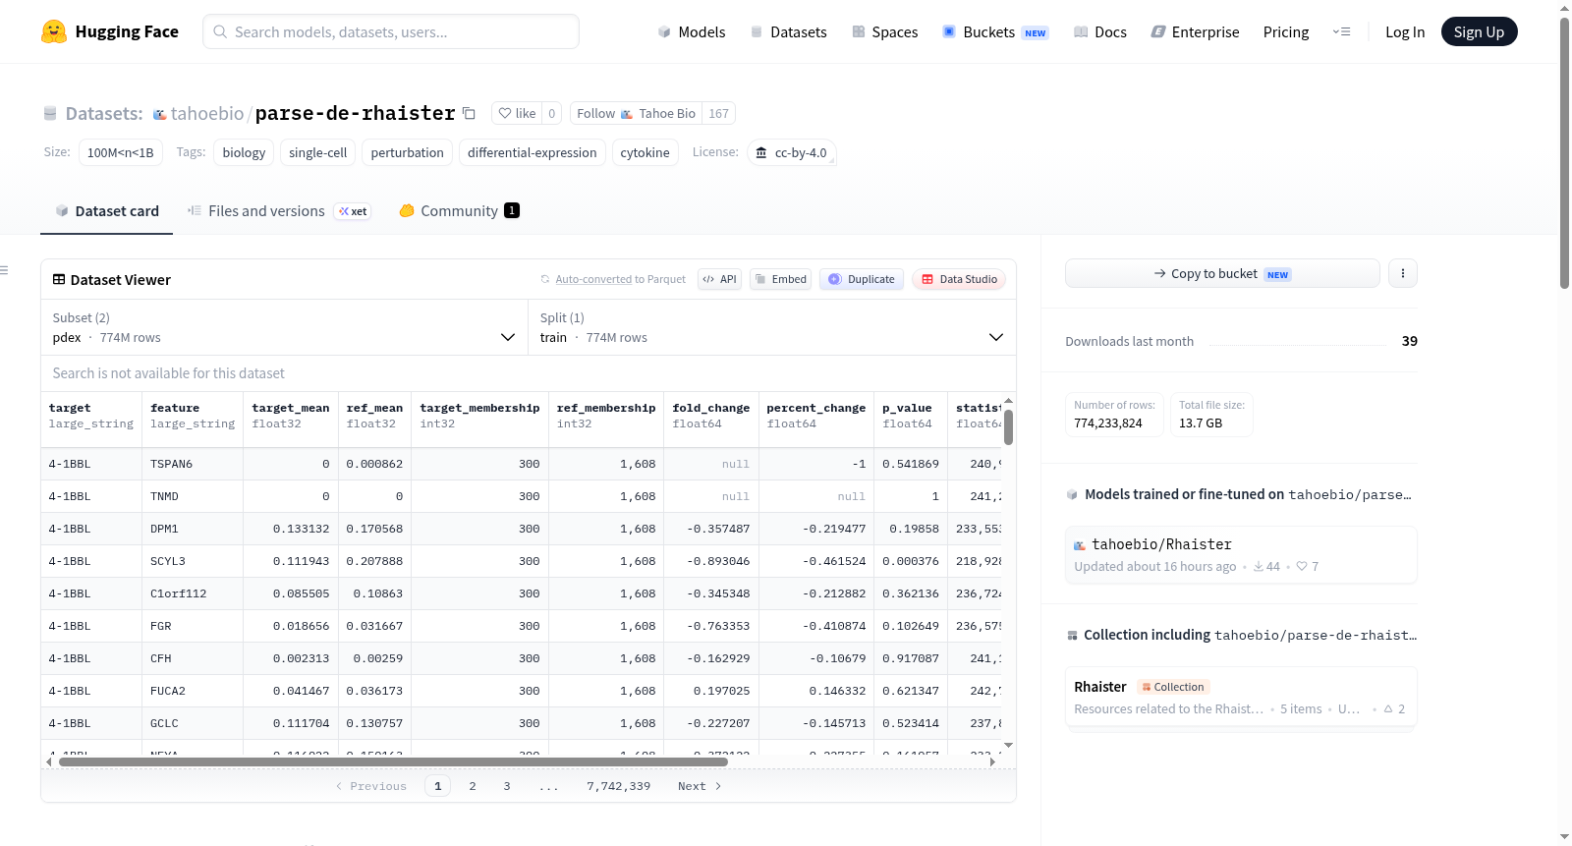
Task: Open Docs in the top navigation
Action: (x=1100, y=31)
